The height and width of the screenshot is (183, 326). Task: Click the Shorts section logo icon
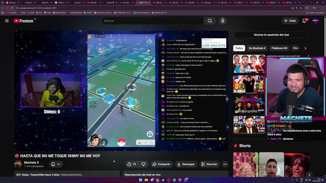pos(236,146)
